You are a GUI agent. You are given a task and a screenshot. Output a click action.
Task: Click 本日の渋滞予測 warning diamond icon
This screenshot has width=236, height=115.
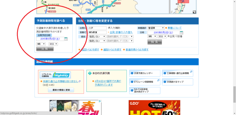click(x=90, y=73)
